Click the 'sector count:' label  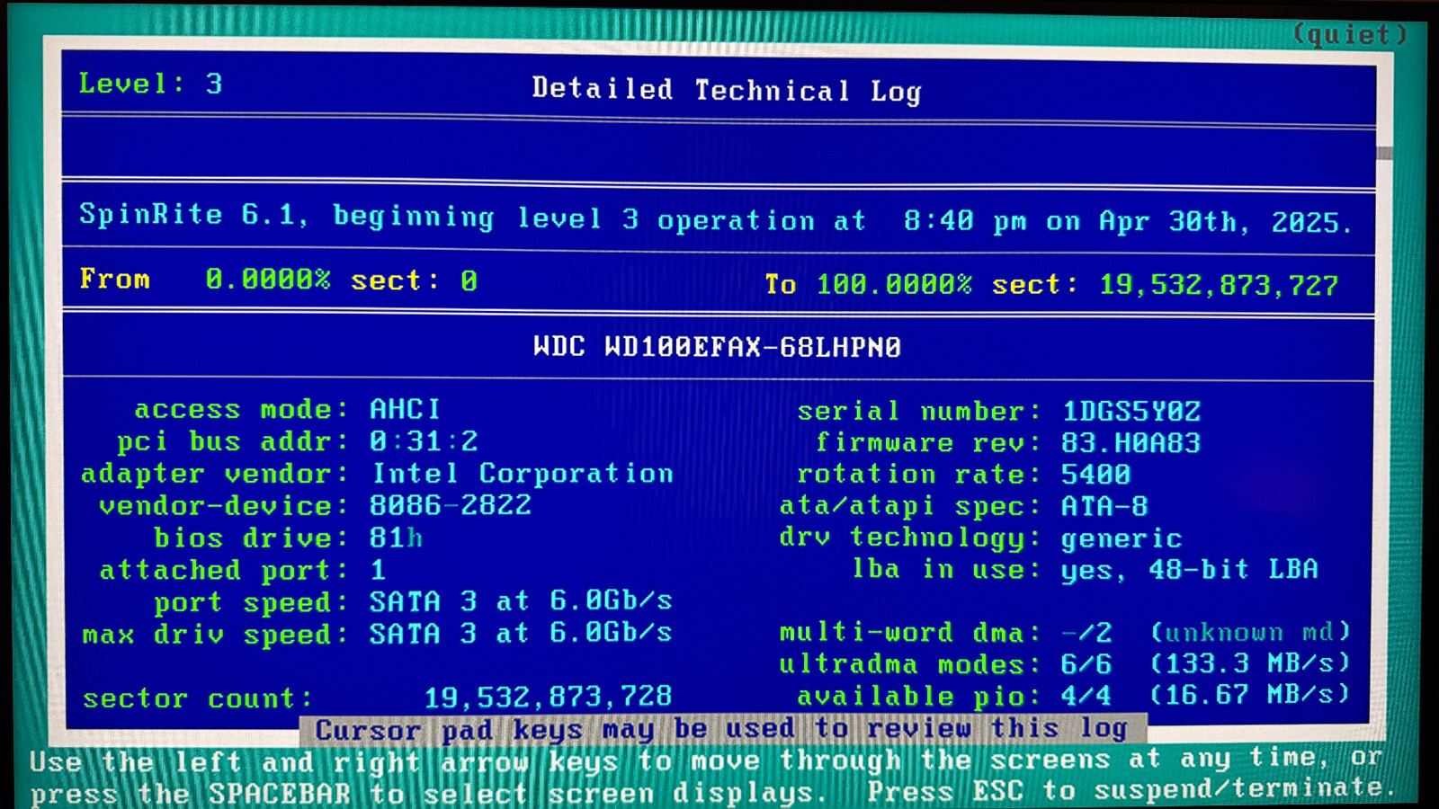[x=198, y=698]
